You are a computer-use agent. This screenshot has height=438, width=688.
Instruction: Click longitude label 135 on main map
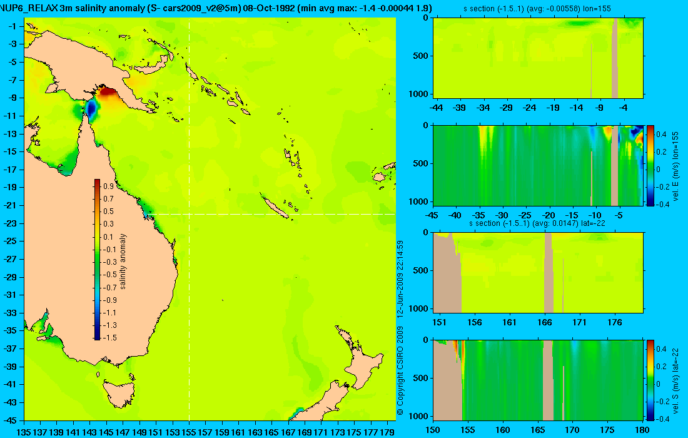coord(23,432)
